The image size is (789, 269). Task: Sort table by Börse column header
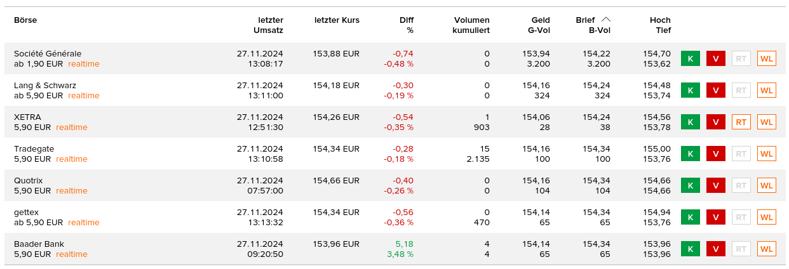click(x=25, y=20)
